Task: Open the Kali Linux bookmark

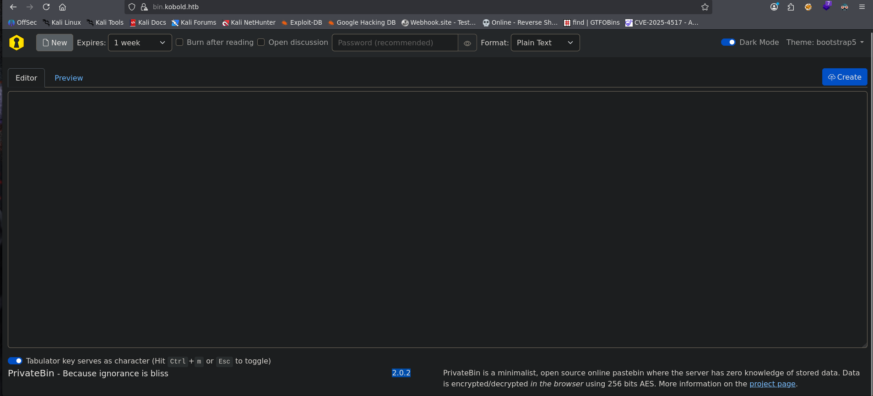Action: (62, 22)
